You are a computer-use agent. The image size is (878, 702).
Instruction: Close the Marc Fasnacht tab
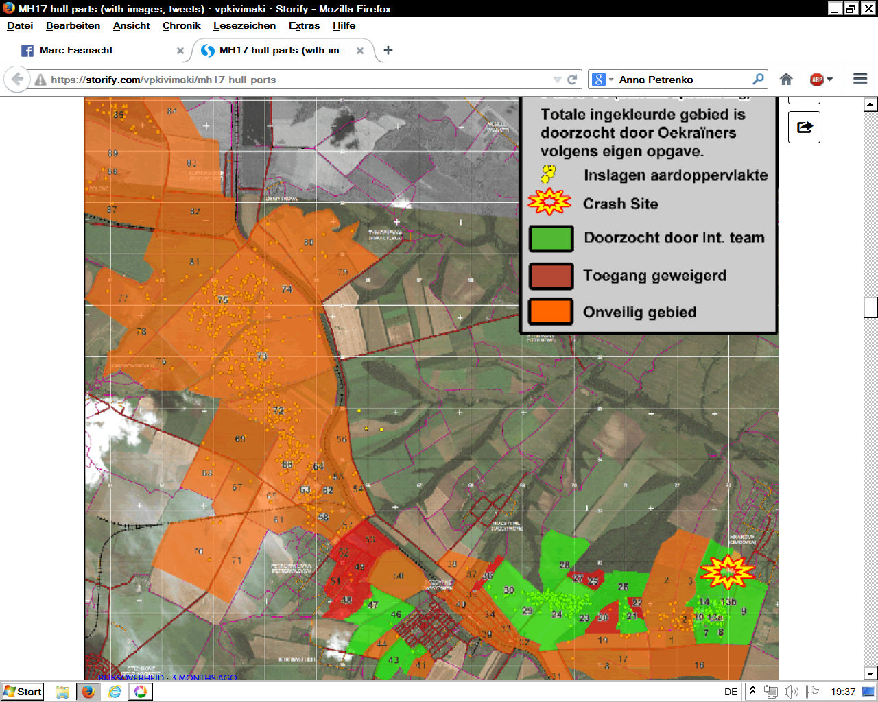point(180,51)
